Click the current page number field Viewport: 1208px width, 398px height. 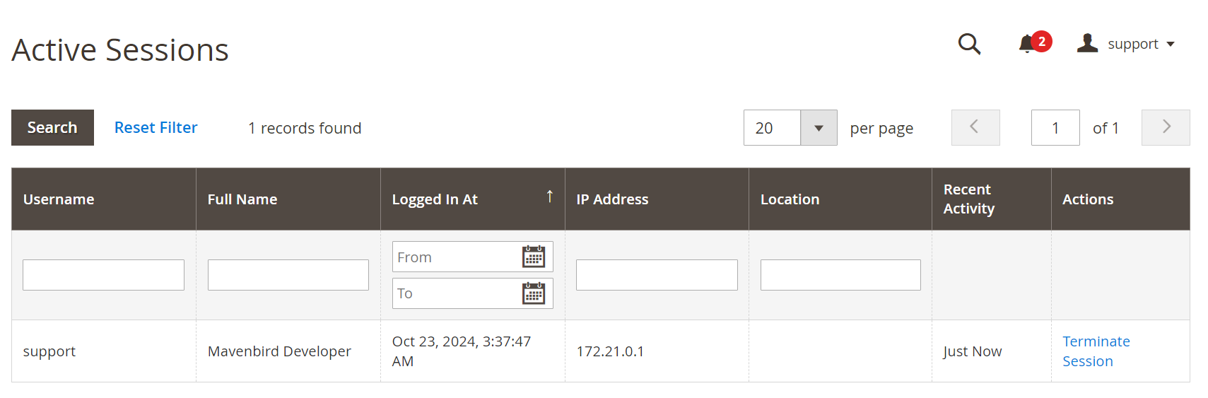click(1055, 128)
